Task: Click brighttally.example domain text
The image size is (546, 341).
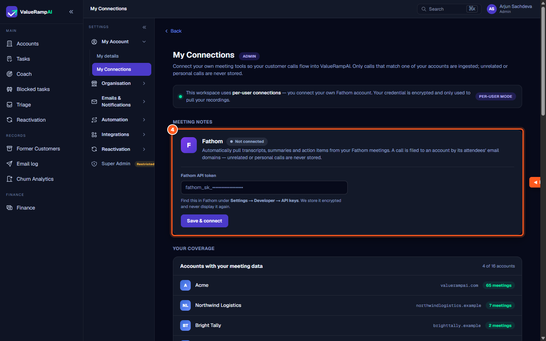Action: click(x=457, y=326)
